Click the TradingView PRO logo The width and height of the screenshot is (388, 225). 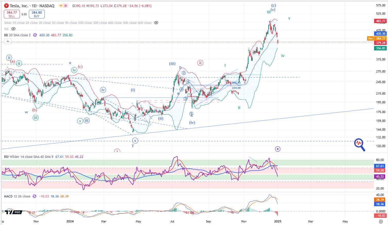[13, 212]
